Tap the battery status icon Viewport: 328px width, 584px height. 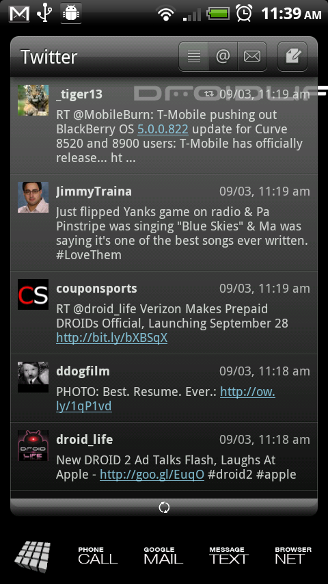[x=219, y=14]
